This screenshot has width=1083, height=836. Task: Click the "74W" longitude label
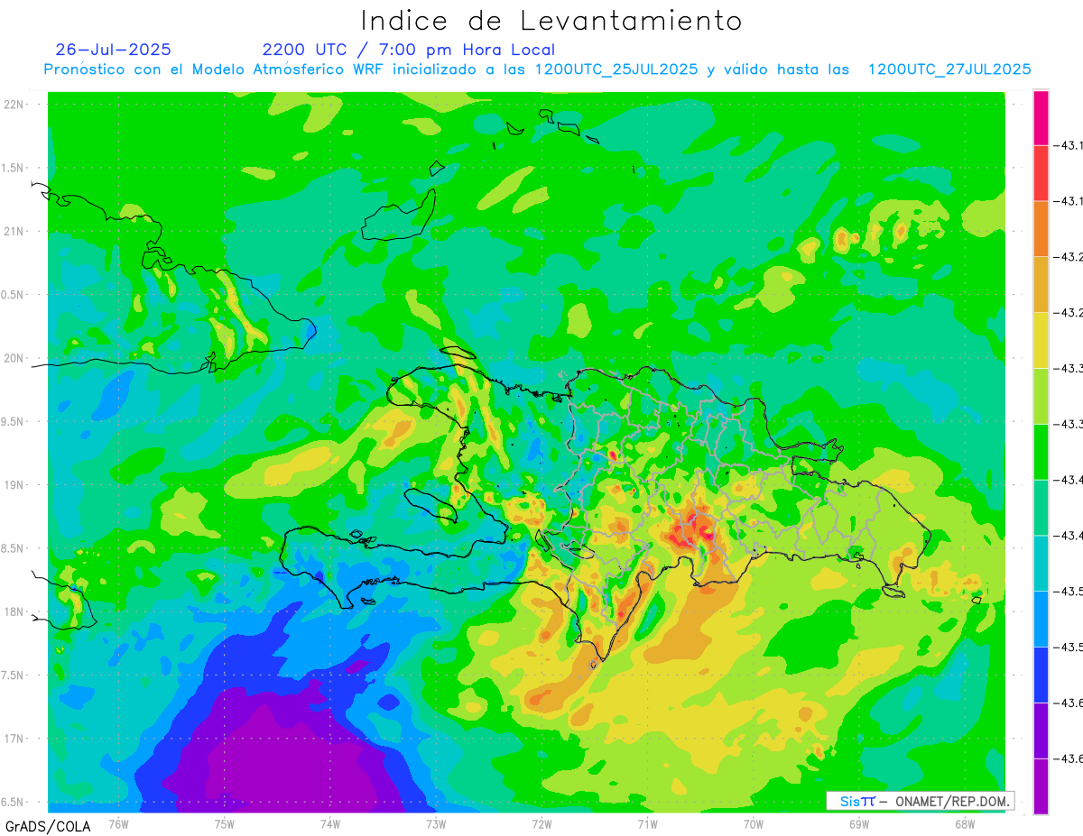(329, 823)
